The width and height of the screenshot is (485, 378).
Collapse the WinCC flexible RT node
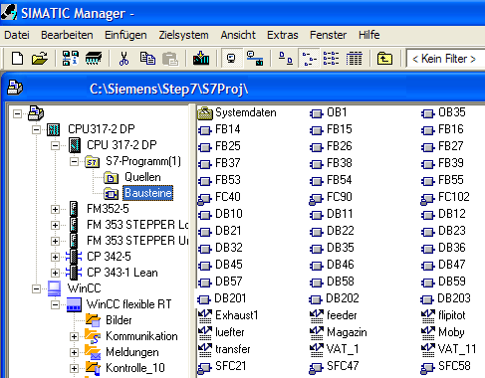coord(55,304)
